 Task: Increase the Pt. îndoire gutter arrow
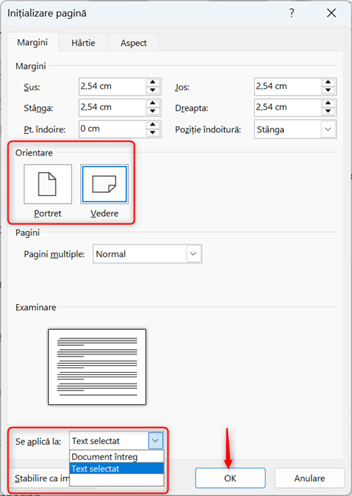153,125
